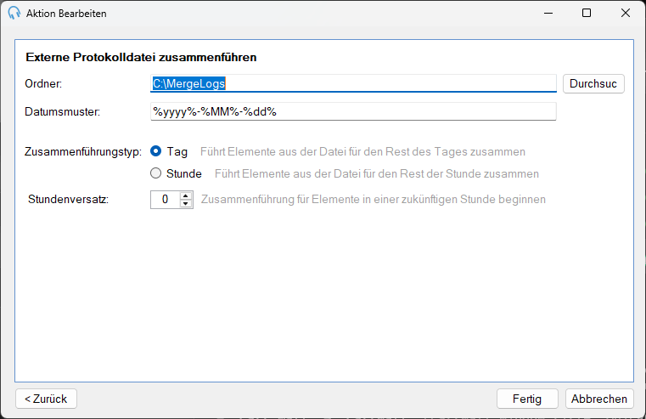Viewport: 646px width, 419px height.
Task: Cancel with the Abbrechen button
Action: point(599,399)
